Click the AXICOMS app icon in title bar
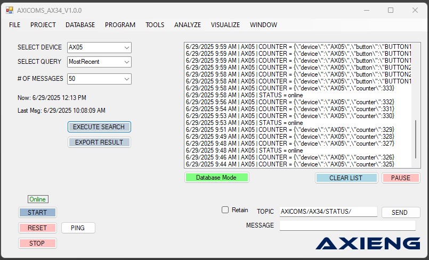Image resolution: width=429 pixels, height=260 pixels. (10, 11)
